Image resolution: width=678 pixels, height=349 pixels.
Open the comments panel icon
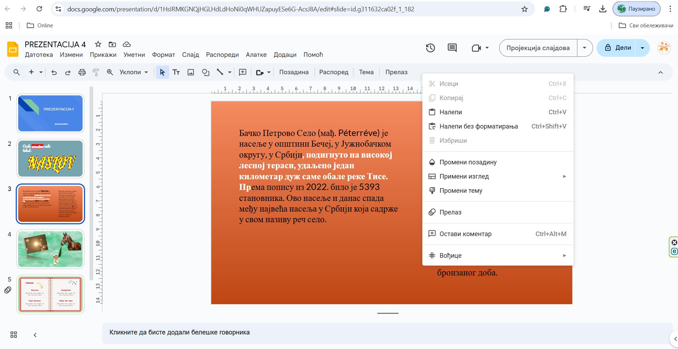pyautogui.click(x=452, y=48)
